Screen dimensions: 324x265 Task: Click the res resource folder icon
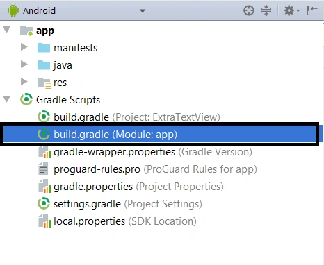[44, 83]
